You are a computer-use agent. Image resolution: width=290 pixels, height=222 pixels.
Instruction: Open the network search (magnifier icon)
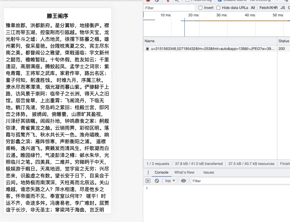point(176,1)
